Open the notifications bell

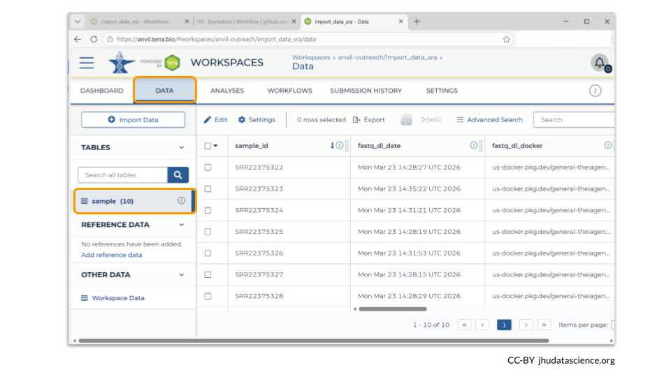click(600, 63)
